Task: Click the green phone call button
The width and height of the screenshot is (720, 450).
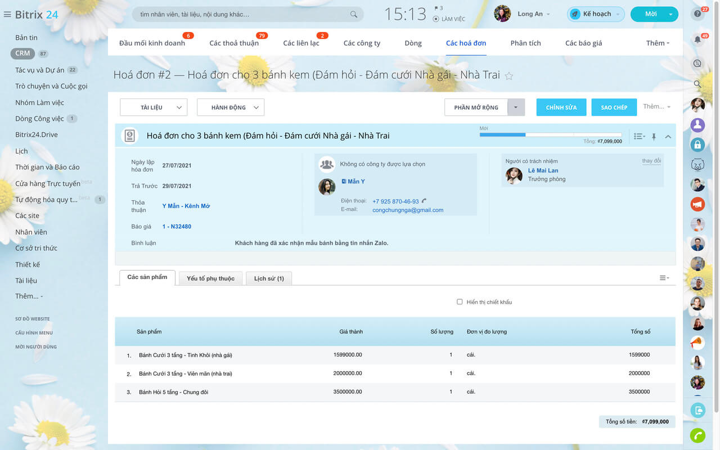Action: (x=697, y=435)
